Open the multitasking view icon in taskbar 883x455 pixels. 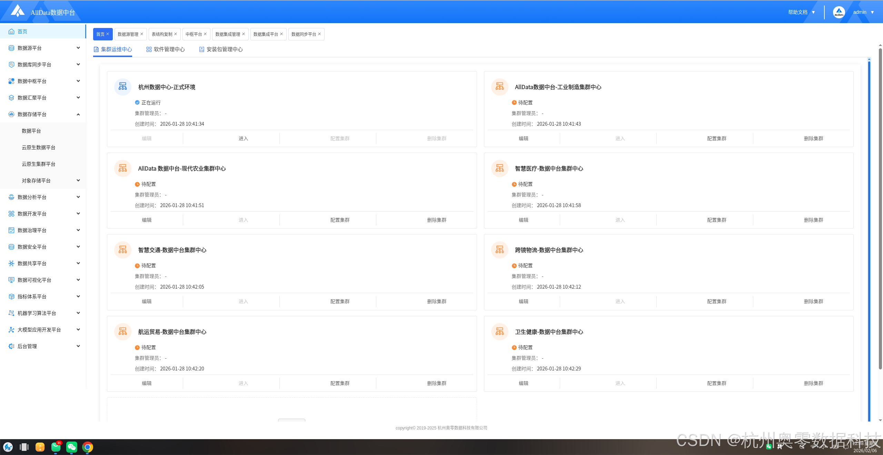tap(24, 447)
